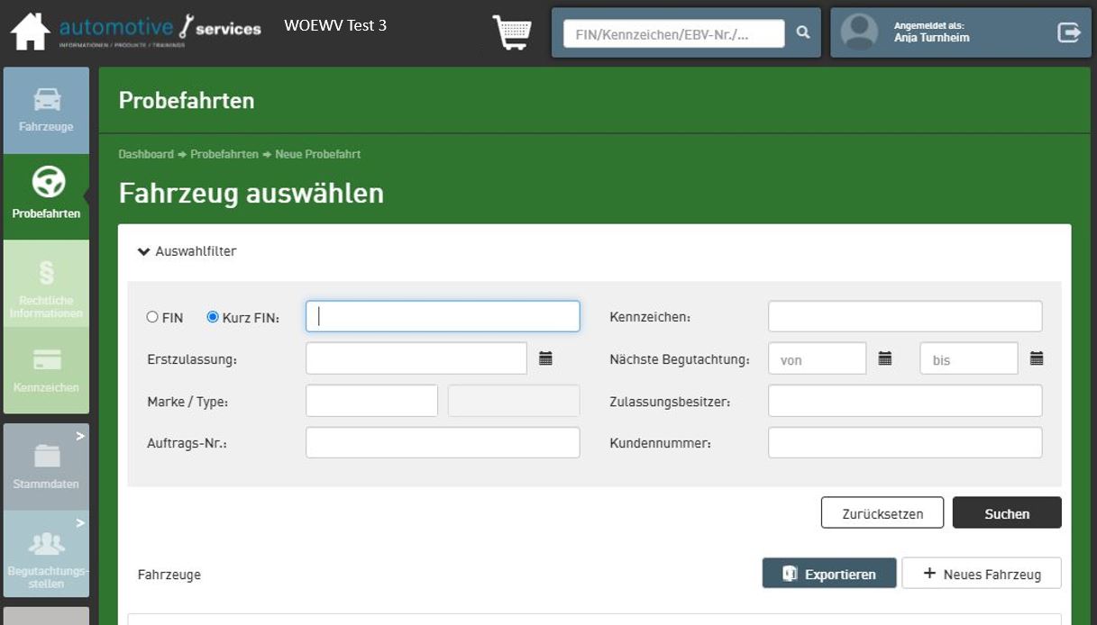Open Kennzeichen in the sidebar
The height and width of the screenshot is (625, 1097).
point(46,370)
